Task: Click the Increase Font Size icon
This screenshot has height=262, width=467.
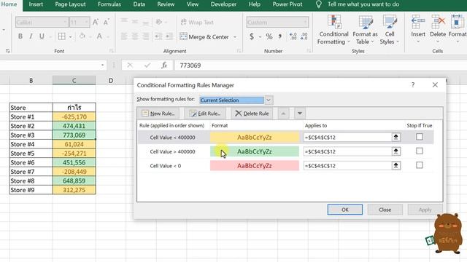Action: [x=96, y=22]
